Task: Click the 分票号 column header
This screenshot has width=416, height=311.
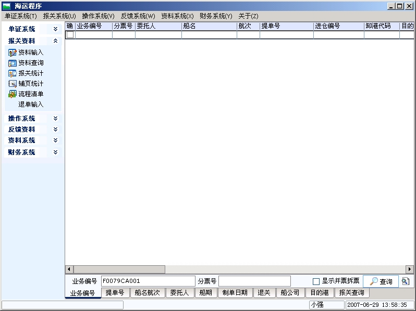Action: pos(124,26)
